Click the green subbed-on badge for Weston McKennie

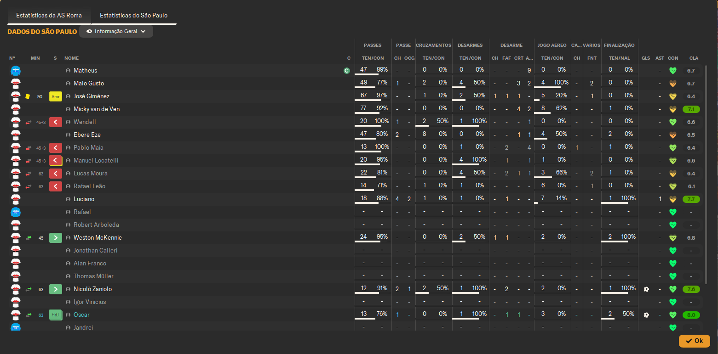[56, 238]
